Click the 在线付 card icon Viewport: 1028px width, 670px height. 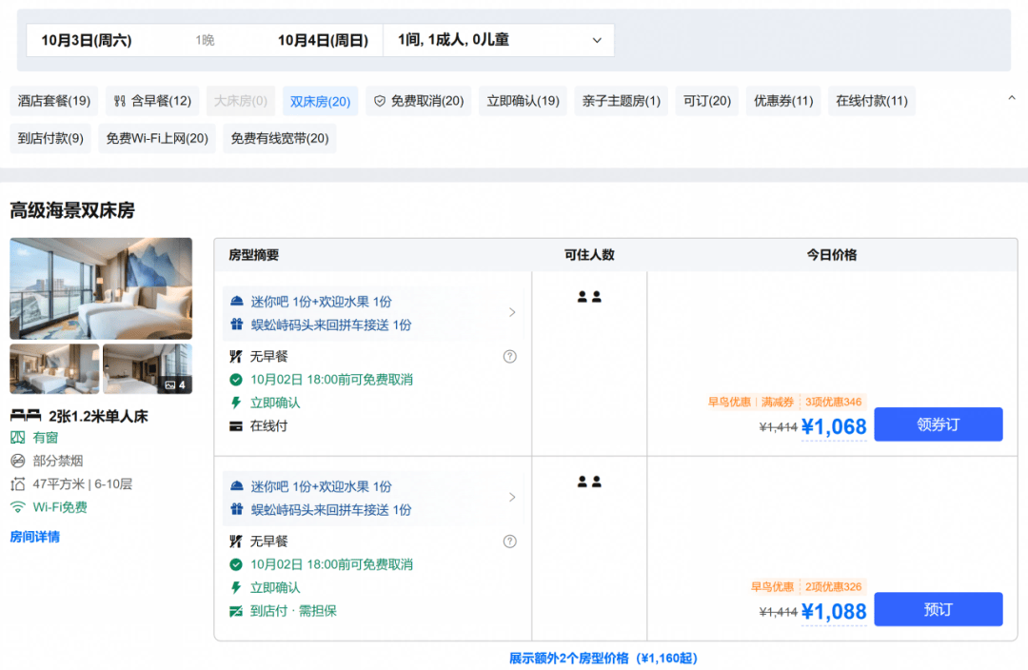pyautogui.click(x=236, y=426)
